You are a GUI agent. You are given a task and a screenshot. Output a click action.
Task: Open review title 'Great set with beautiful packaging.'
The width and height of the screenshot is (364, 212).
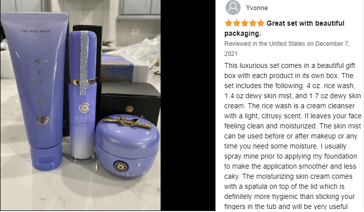284,28
